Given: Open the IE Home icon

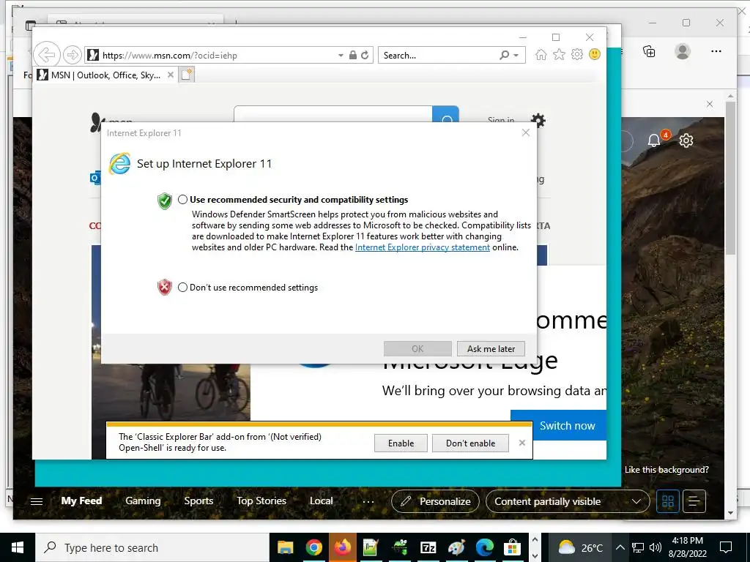Looking at the screenshot, I should pyautogui.click(x=541, y=54).
